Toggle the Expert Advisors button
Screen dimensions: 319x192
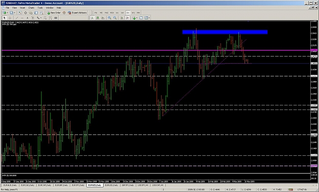tap(77, 13)
